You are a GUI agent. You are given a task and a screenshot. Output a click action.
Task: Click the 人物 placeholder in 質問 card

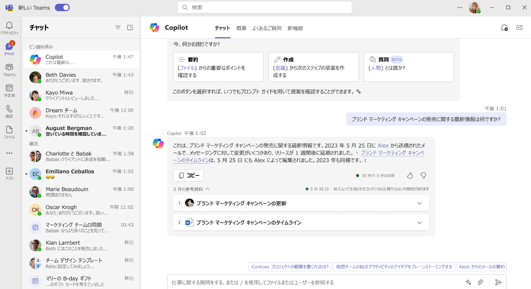point(376,68)
